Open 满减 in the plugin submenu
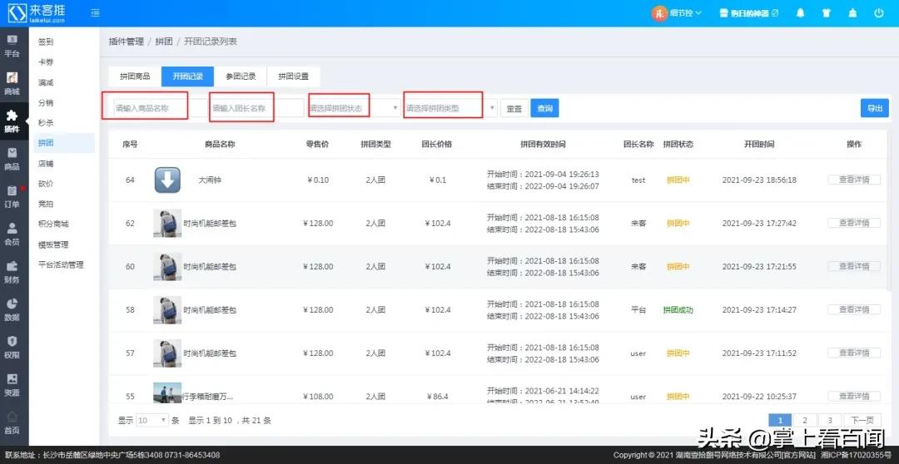This screenshot has height=464, width=899. pos(46,82)
